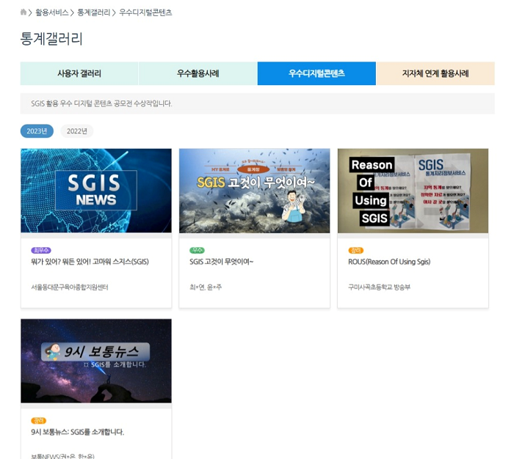
Task: Open title 뭐가 있어? 뭐든 있어! 고마워 스지스(SGIS)
Action: pyautogui.click(x=90, y=262)
